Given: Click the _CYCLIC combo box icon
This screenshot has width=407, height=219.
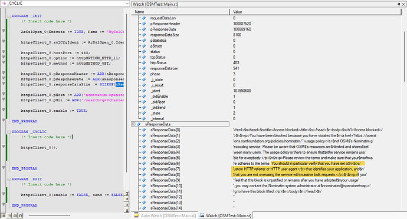Looking at the screenshot, I should (4, 4).
